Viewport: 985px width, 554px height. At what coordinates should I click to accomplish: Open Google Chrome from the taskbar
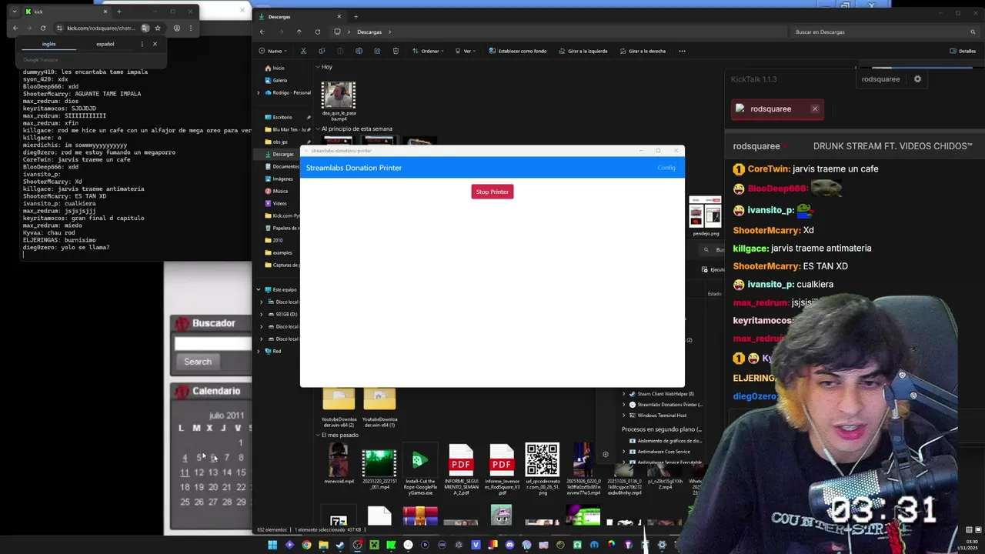click(306, 545)
